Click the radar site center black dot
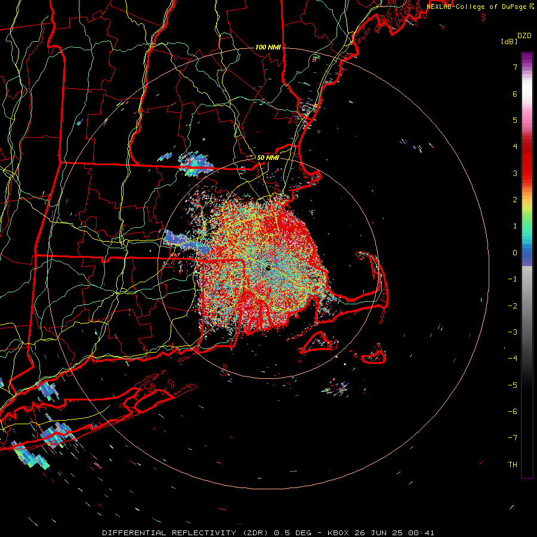The width and height of the screenshot is (537, 537). tap(268, 268)
